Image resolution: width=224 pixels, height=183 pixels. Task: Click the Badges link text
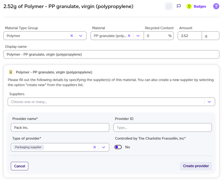[x=200, y=6]
